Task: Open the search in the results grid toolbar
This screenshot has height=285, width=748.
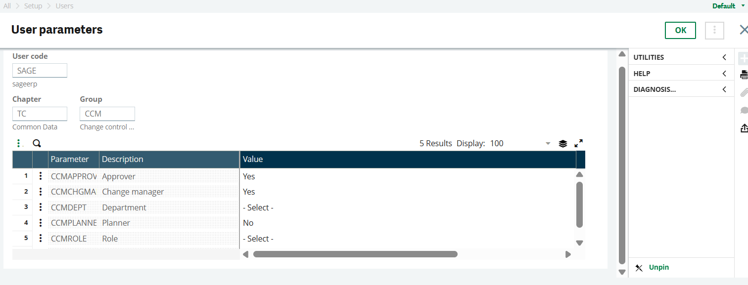Action: coord(36,143)
